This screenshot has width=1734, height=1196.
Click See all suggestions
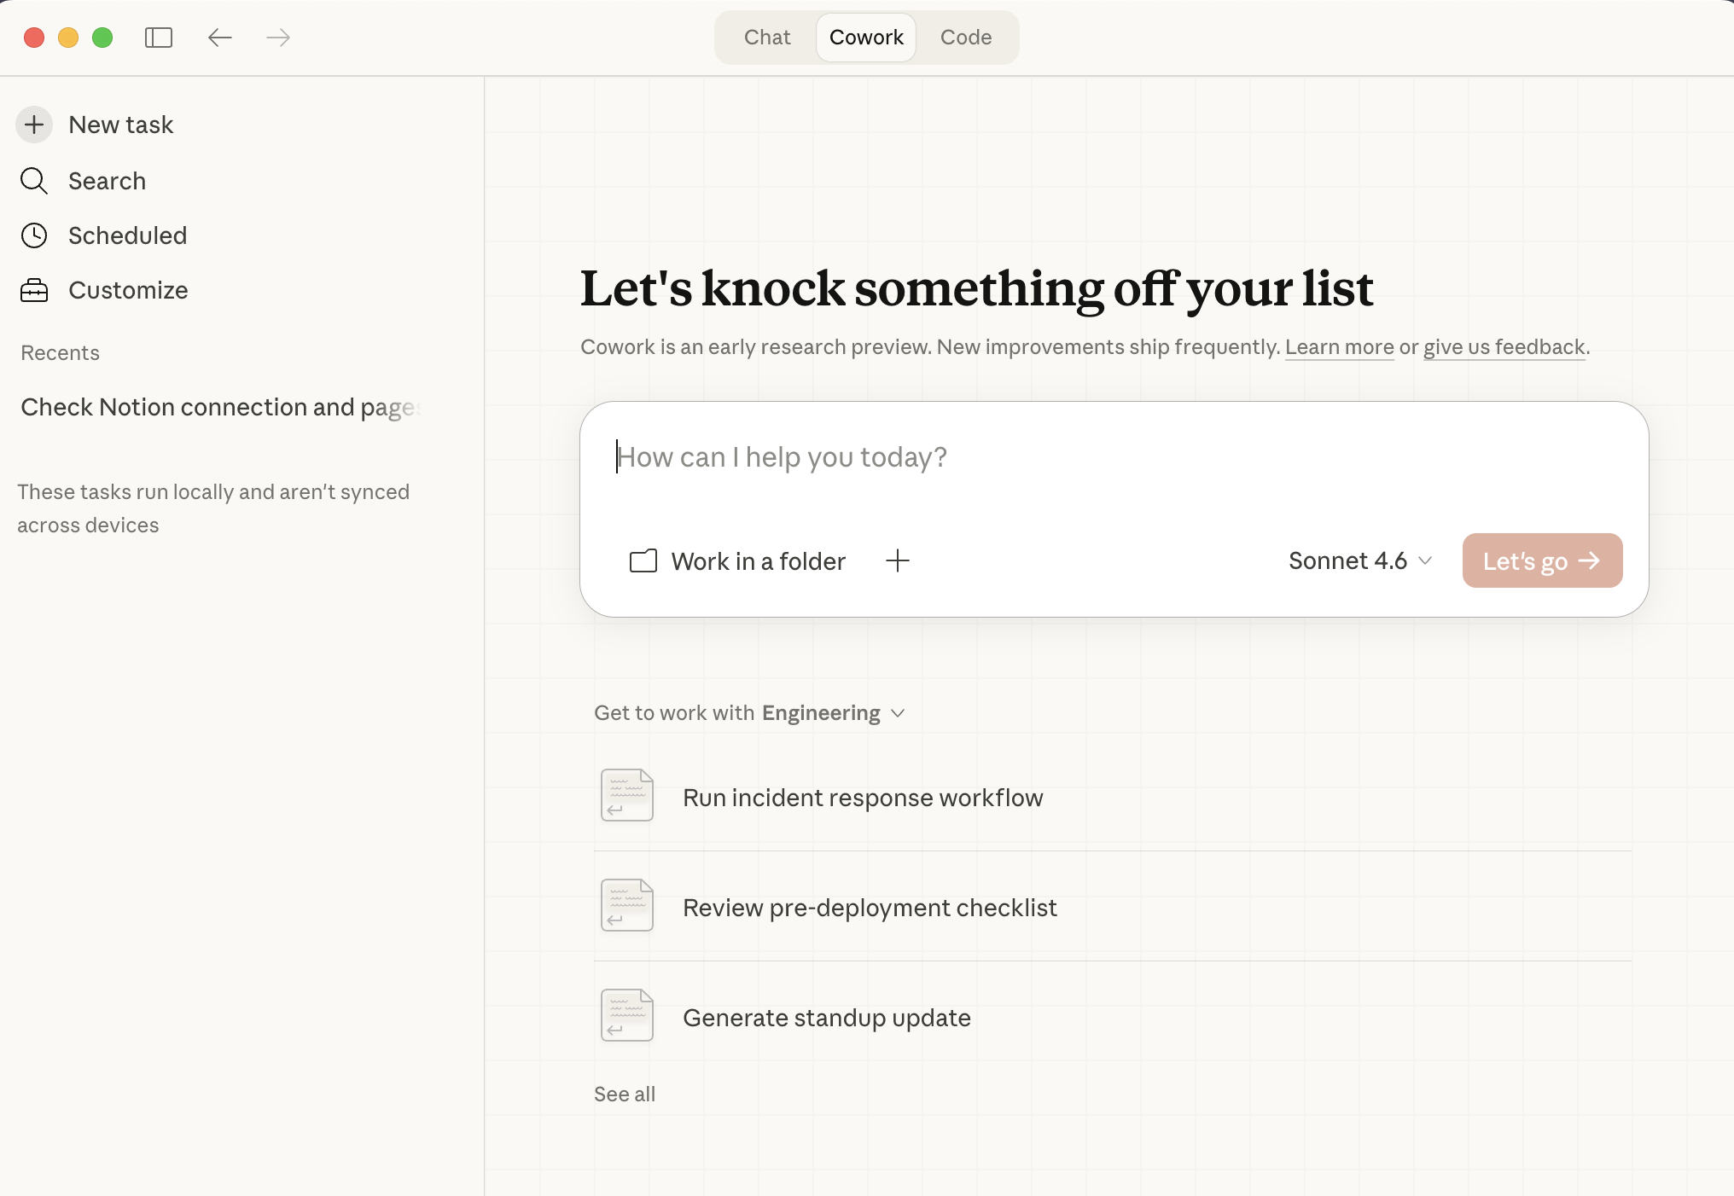pos(625,1094)
